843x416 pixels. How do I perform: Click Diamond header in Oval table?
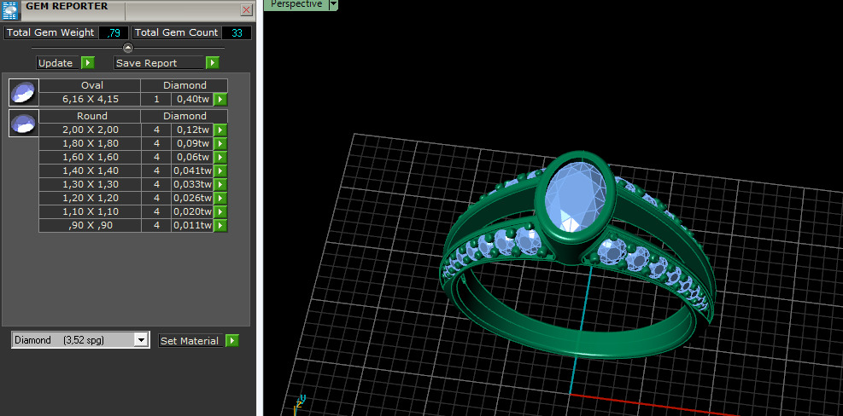[x=184, y=85]
